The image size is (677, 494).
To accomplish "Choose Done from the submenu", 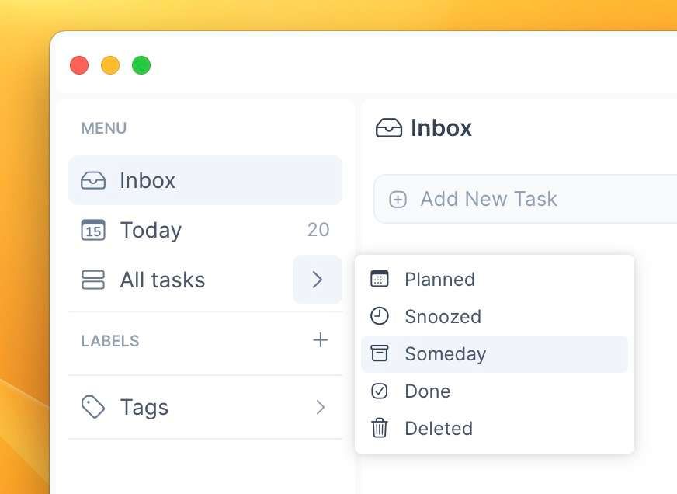I will point(495,391).
